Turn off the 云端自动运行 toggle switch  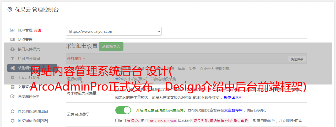[x=123, y=110]
